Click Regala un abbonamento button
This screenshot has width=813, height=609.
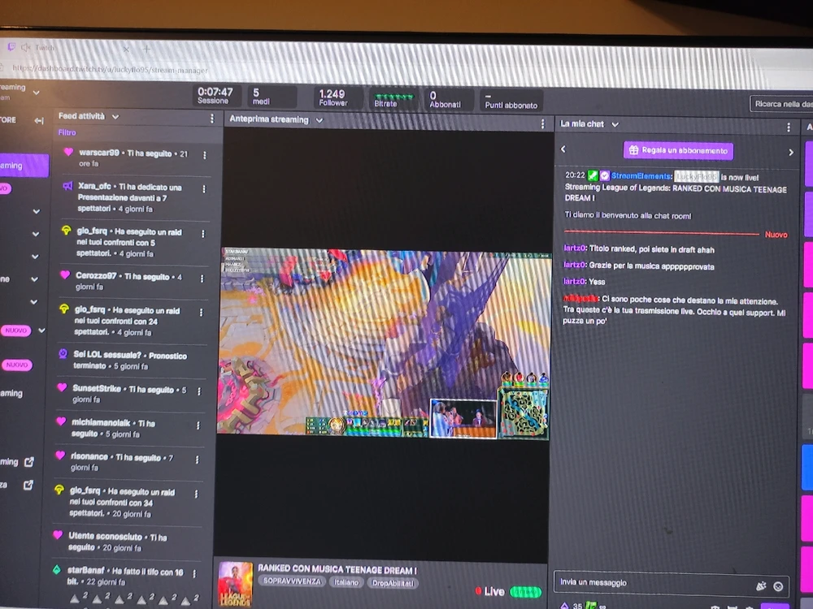click(678, 151)
